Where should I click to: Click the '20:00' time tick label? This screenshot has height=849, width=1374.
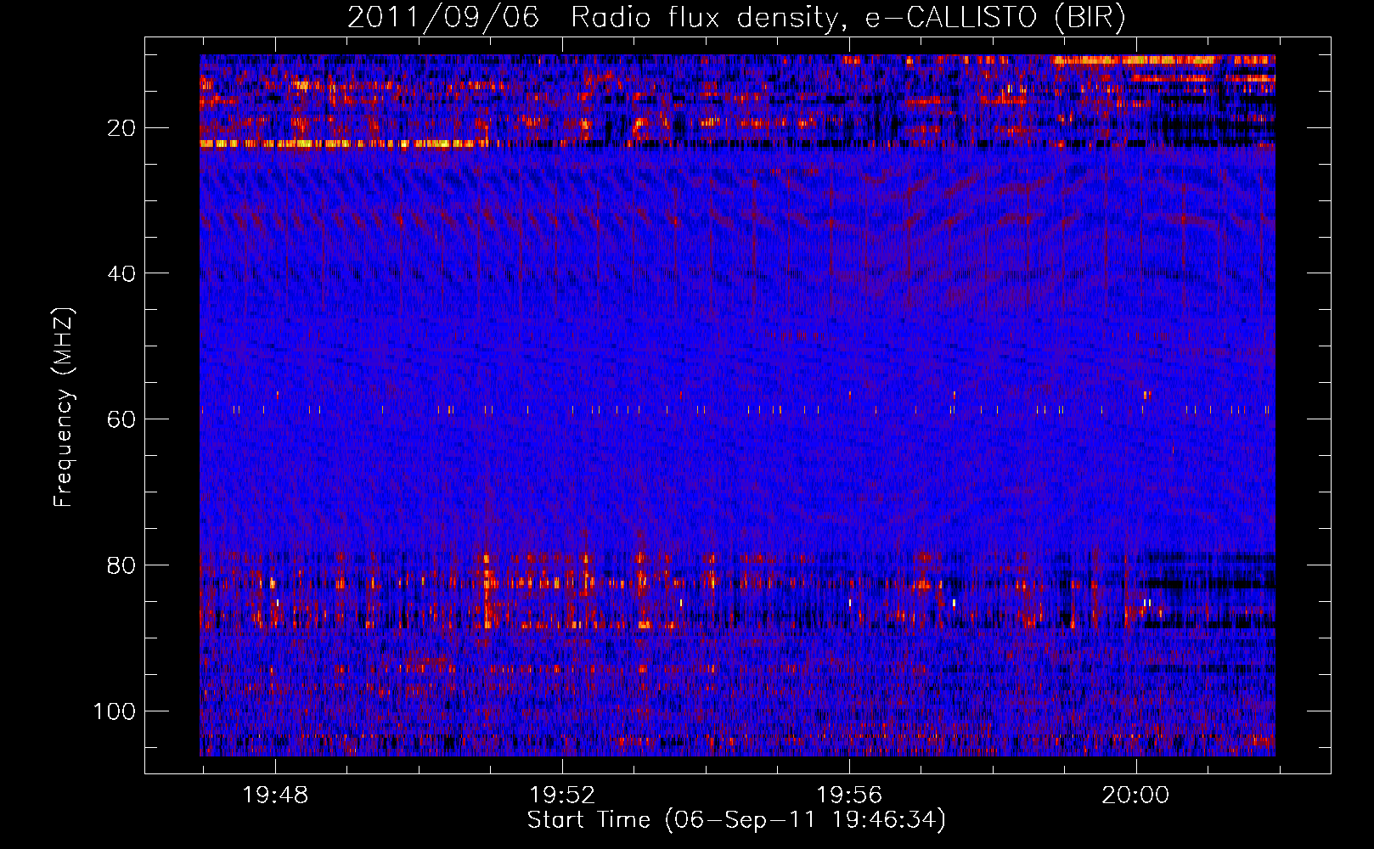pyautogui.click(x=1135, y=796)
